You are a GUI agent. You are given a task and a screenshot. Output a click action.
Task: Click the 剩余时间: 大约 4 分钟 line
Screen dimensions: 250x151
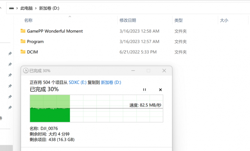point(50,134)
